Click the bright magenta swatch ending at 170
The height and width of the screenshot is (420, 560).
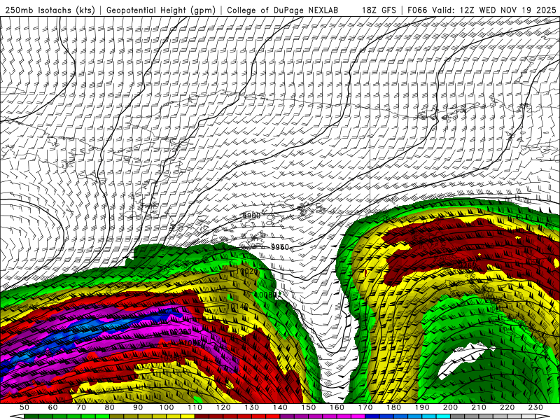358,416
